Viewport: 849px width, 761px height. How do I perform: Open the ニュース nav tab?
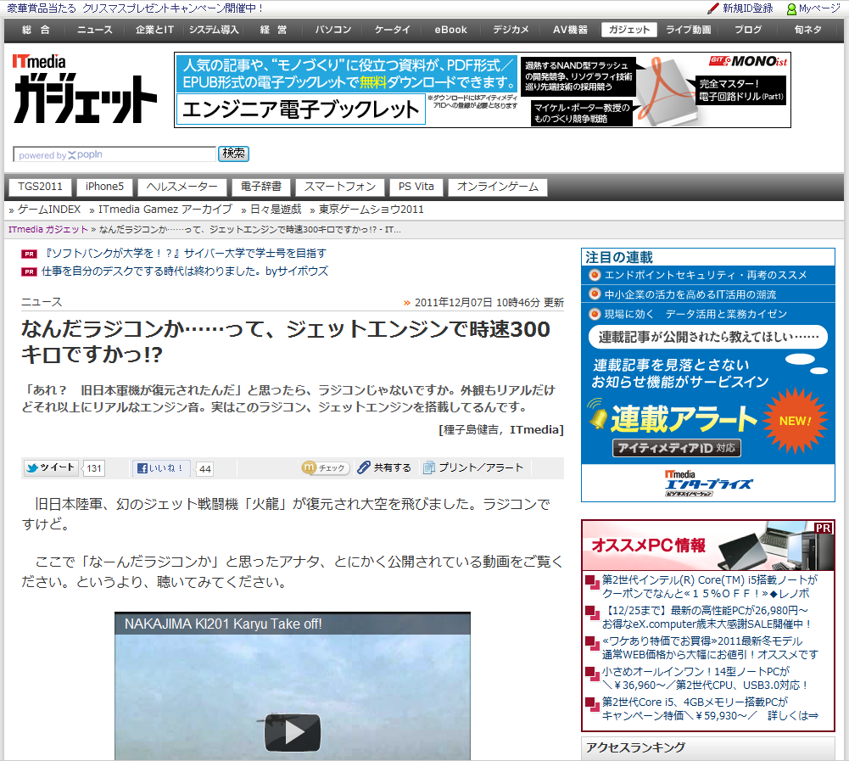[x=95, y=30]
